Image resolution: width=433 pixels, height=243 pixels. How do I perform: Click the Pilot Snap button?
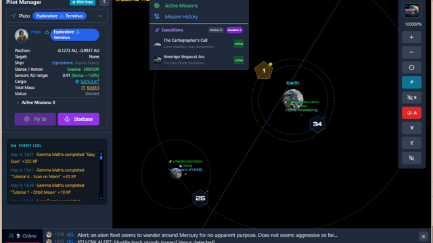(x=83, y=2)
